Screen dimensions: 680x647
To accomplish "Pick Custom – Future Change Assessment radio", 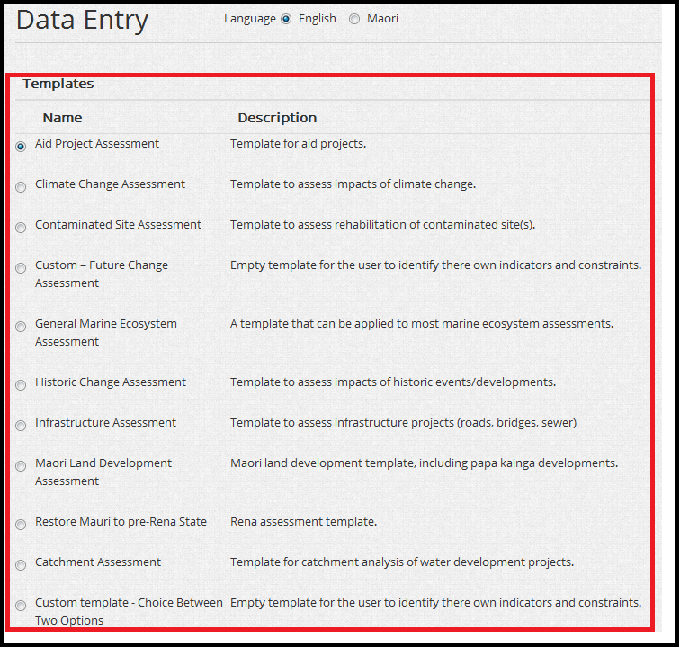I will point(21,268).
